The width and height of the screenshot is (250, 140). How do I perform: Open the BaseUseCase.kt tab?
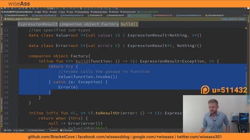click(115, 16)
